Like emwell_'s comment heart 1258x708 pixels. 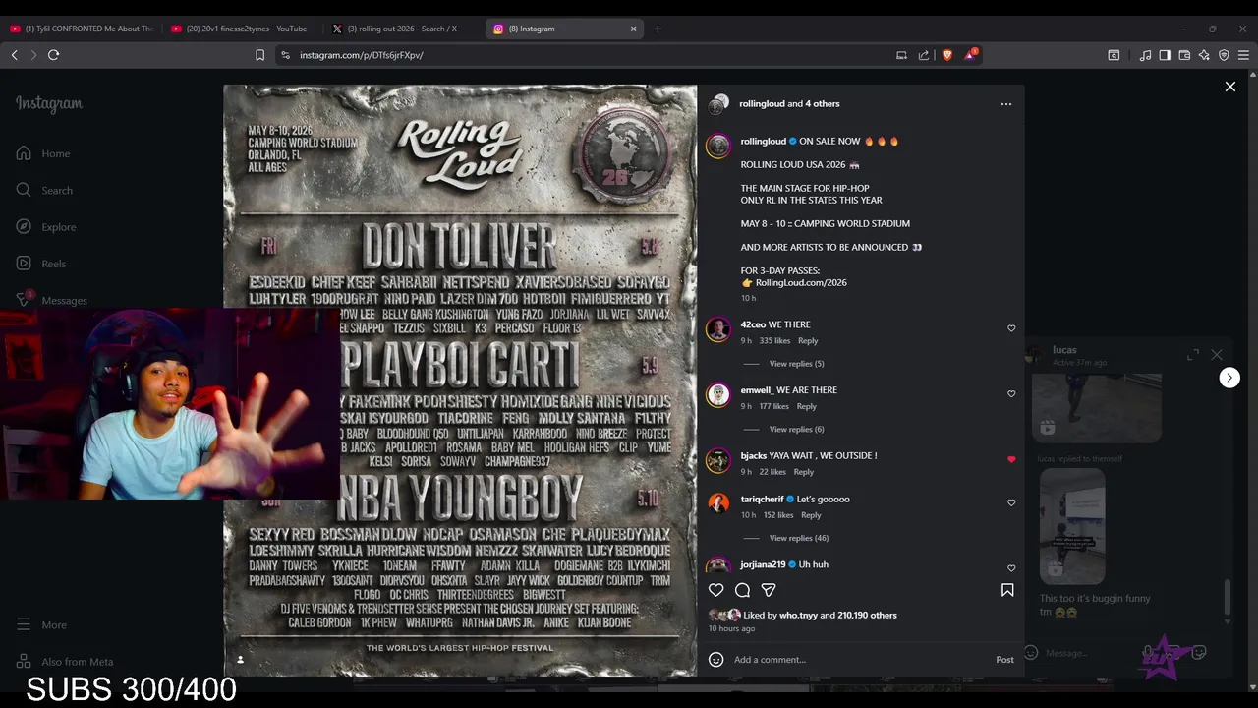(x=1011, y=394)
